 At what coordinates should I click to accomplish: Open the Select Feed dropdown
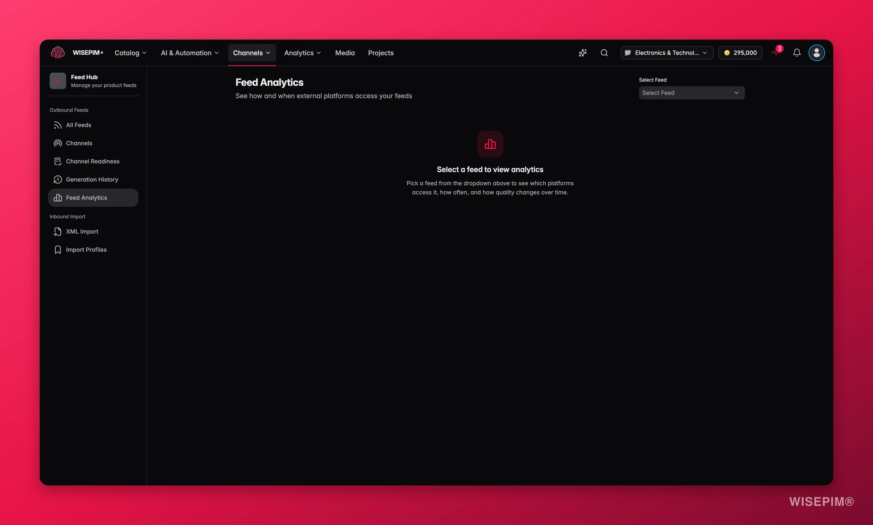(x=691, y=93)
